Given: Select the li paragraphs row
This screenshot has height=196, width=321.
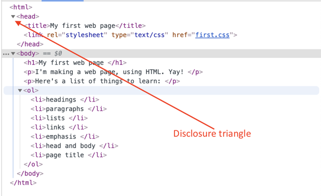Looking at the screenshot, I should (x=69, y=109).
